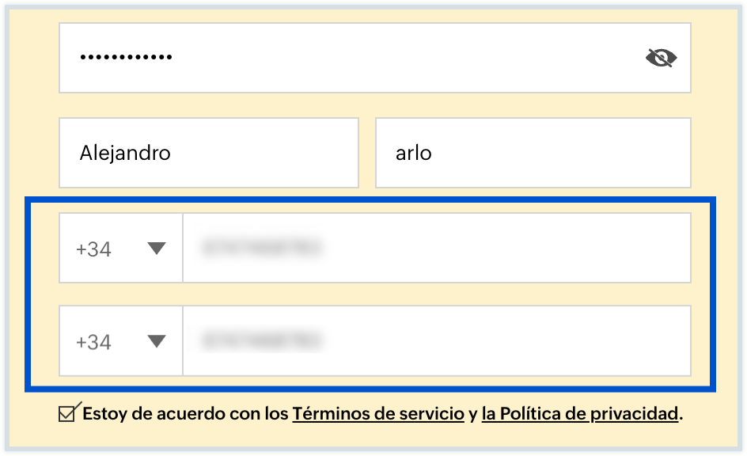Open the second phone row's +34 country code
The width and height of the screenshot is (747, 456).
click(94, 341)
